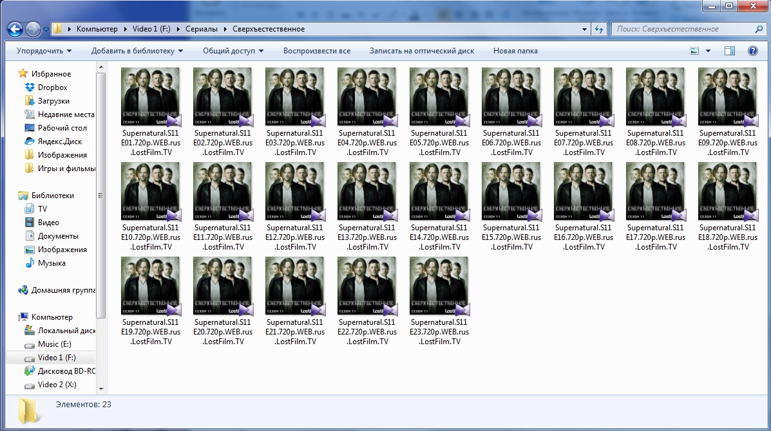Image resolution: width=771 pixels, height=431 pixels.
Task: Click the search field Поиск: Сверхъестественное
Action: point(683,29)
